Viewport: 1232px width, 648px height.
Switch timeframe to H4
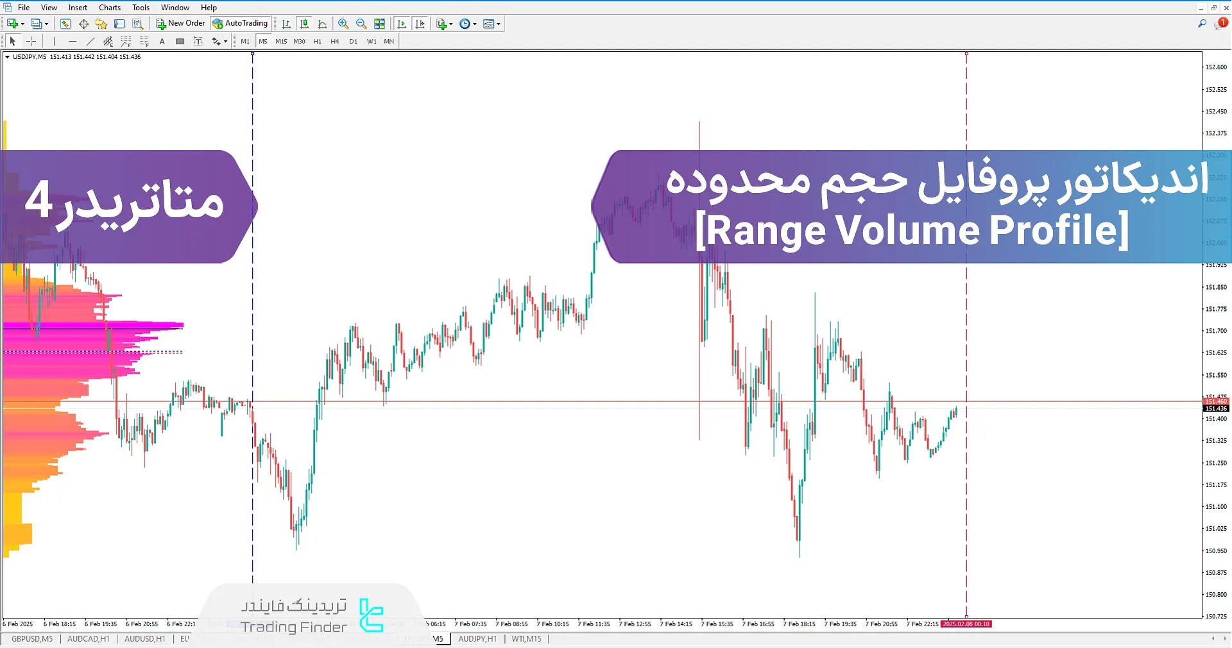pyautogui.click(x=334, y=41)
